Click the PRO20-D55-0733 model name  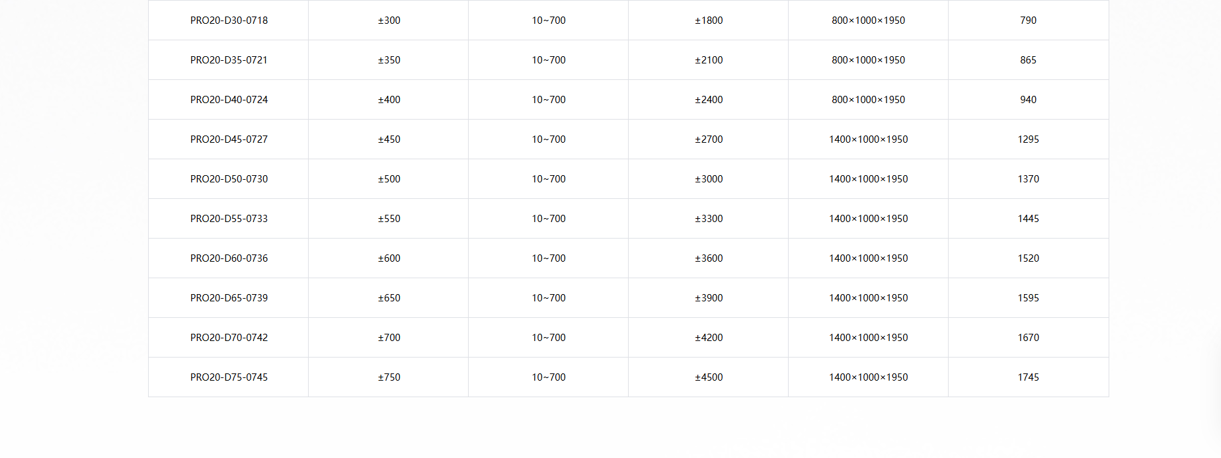coord(229,219)
